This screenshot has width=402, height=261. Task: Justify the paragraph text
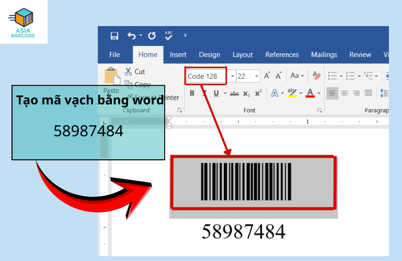[369, 93]
